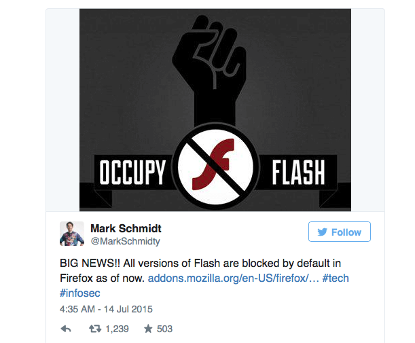Open the 4:35 AM - 14 Jul 2015 timestamp
This screenshot has width=415, height=343.
coord(106,309)
